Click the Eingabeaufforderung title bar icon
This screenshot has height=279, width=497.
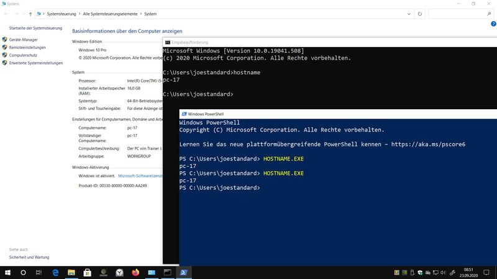(x=167, y=42)
